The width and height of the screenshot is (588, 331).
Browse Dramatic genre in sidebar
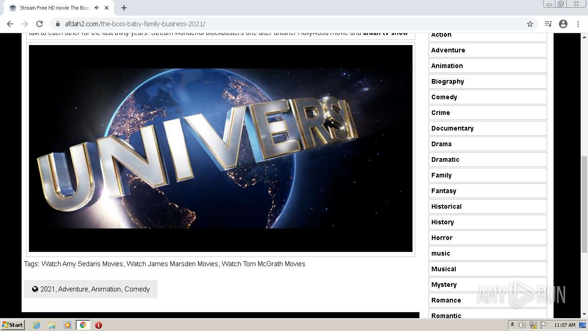tap(488, 160)
